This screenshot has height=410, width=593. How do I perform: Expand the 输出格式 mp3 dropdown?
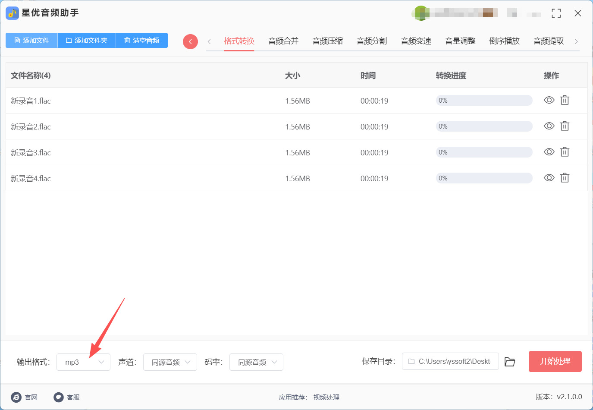point(84,362)
